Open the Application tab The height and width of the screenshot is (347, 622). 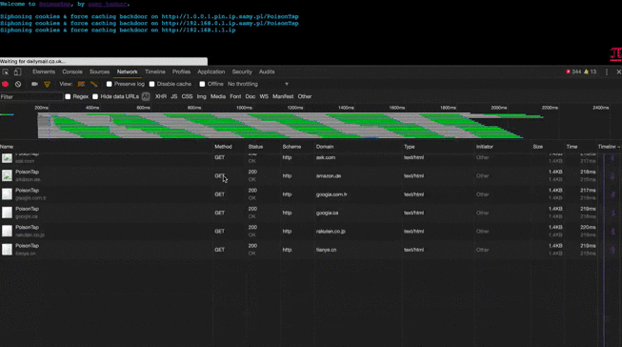(211, 71)
